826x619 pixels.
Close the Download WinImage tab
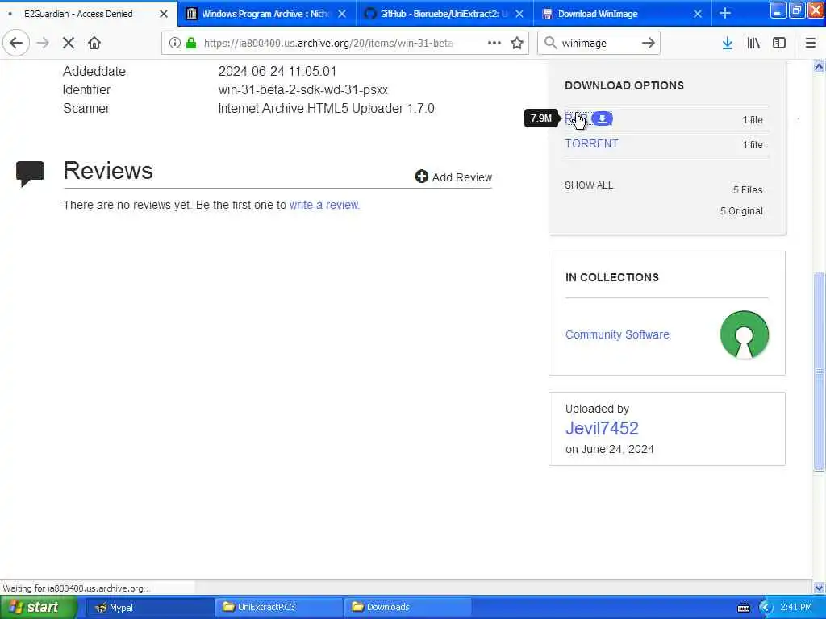698,14
